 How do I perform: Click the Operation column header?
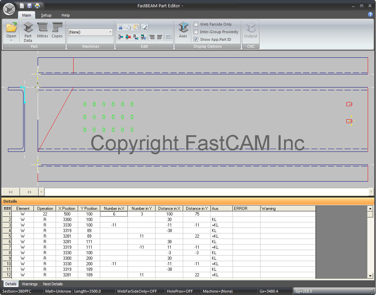(45, 208)
